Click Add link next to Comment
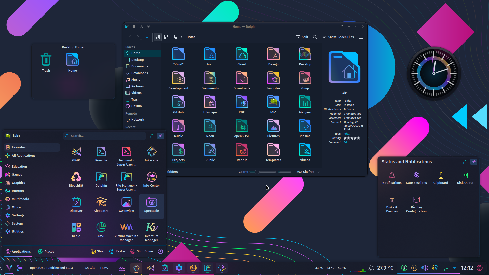The image size is (489, 275). [x=347, y=143]
